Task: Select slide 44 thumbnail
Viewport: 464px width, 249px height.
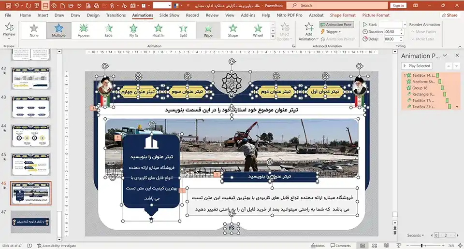Action: tap(31, 136)
